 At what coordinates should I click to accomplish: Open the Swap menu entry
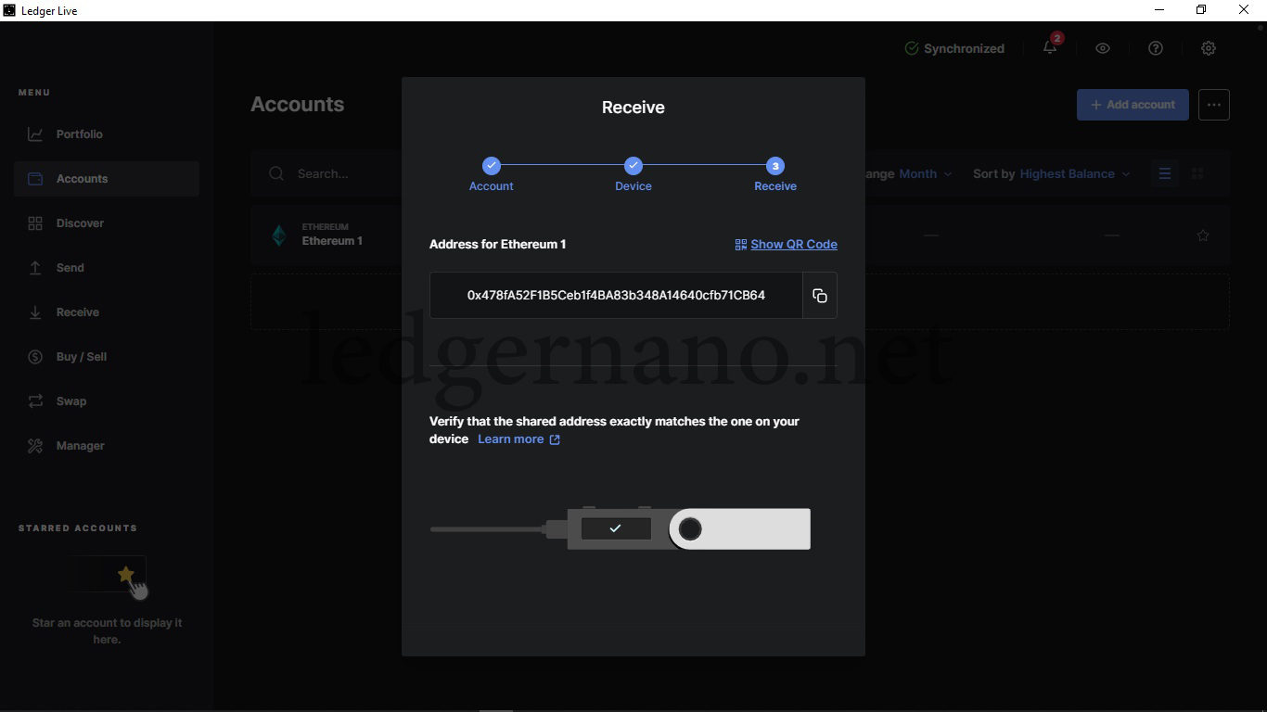107,401
